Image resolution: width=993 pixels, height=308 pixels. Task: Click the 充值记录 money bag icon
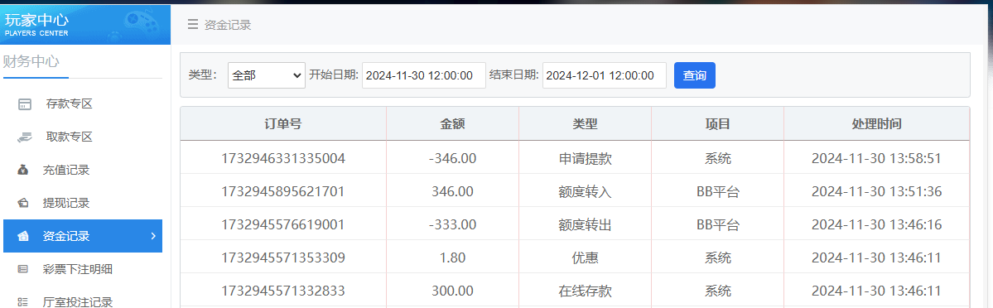click(x=23, y=170)
